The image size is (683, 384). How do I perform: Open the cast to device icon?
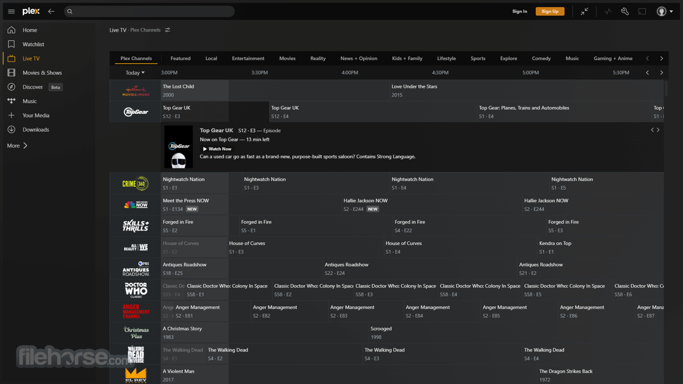pyautogui.click(x=642, y=11)
